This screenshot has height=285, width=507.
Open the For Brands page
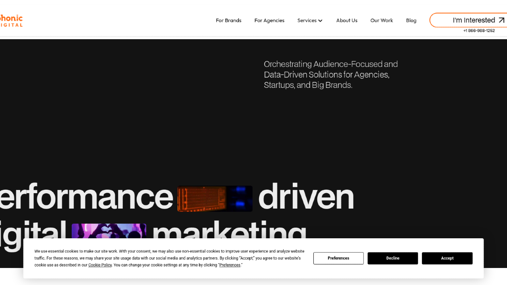coord(229,20)
